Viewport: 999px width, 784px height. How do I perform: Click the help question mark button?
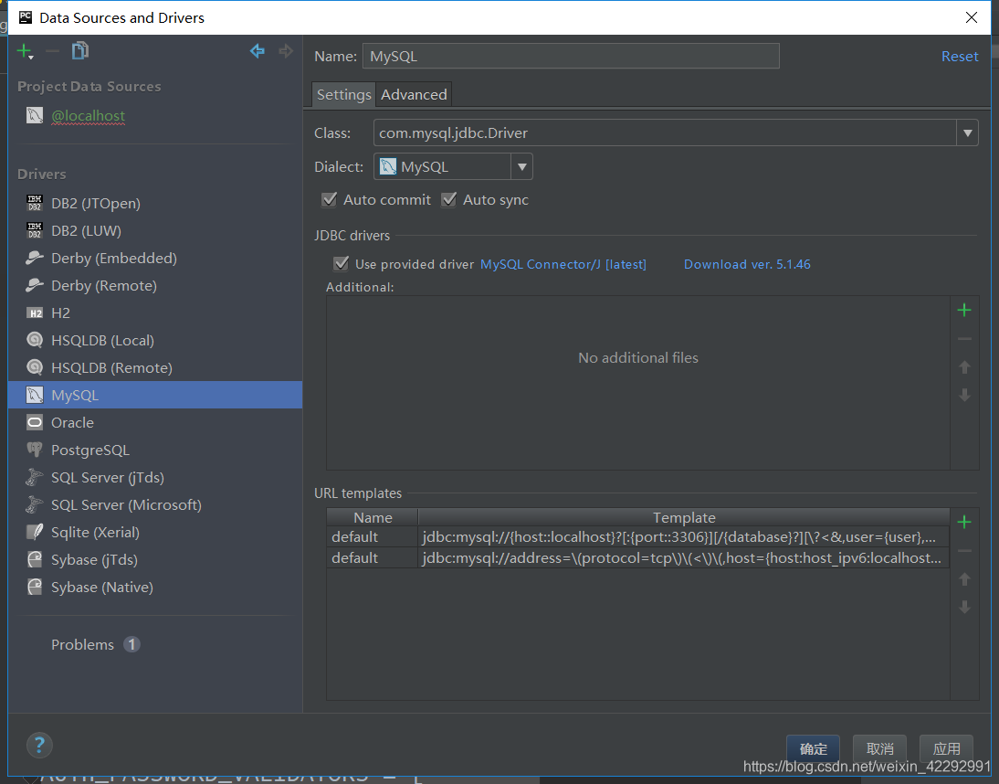click(39, 745)
